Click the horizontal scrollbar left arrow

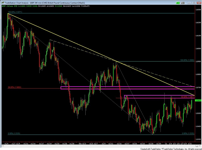pyautogui.click(x=3, y=146)
